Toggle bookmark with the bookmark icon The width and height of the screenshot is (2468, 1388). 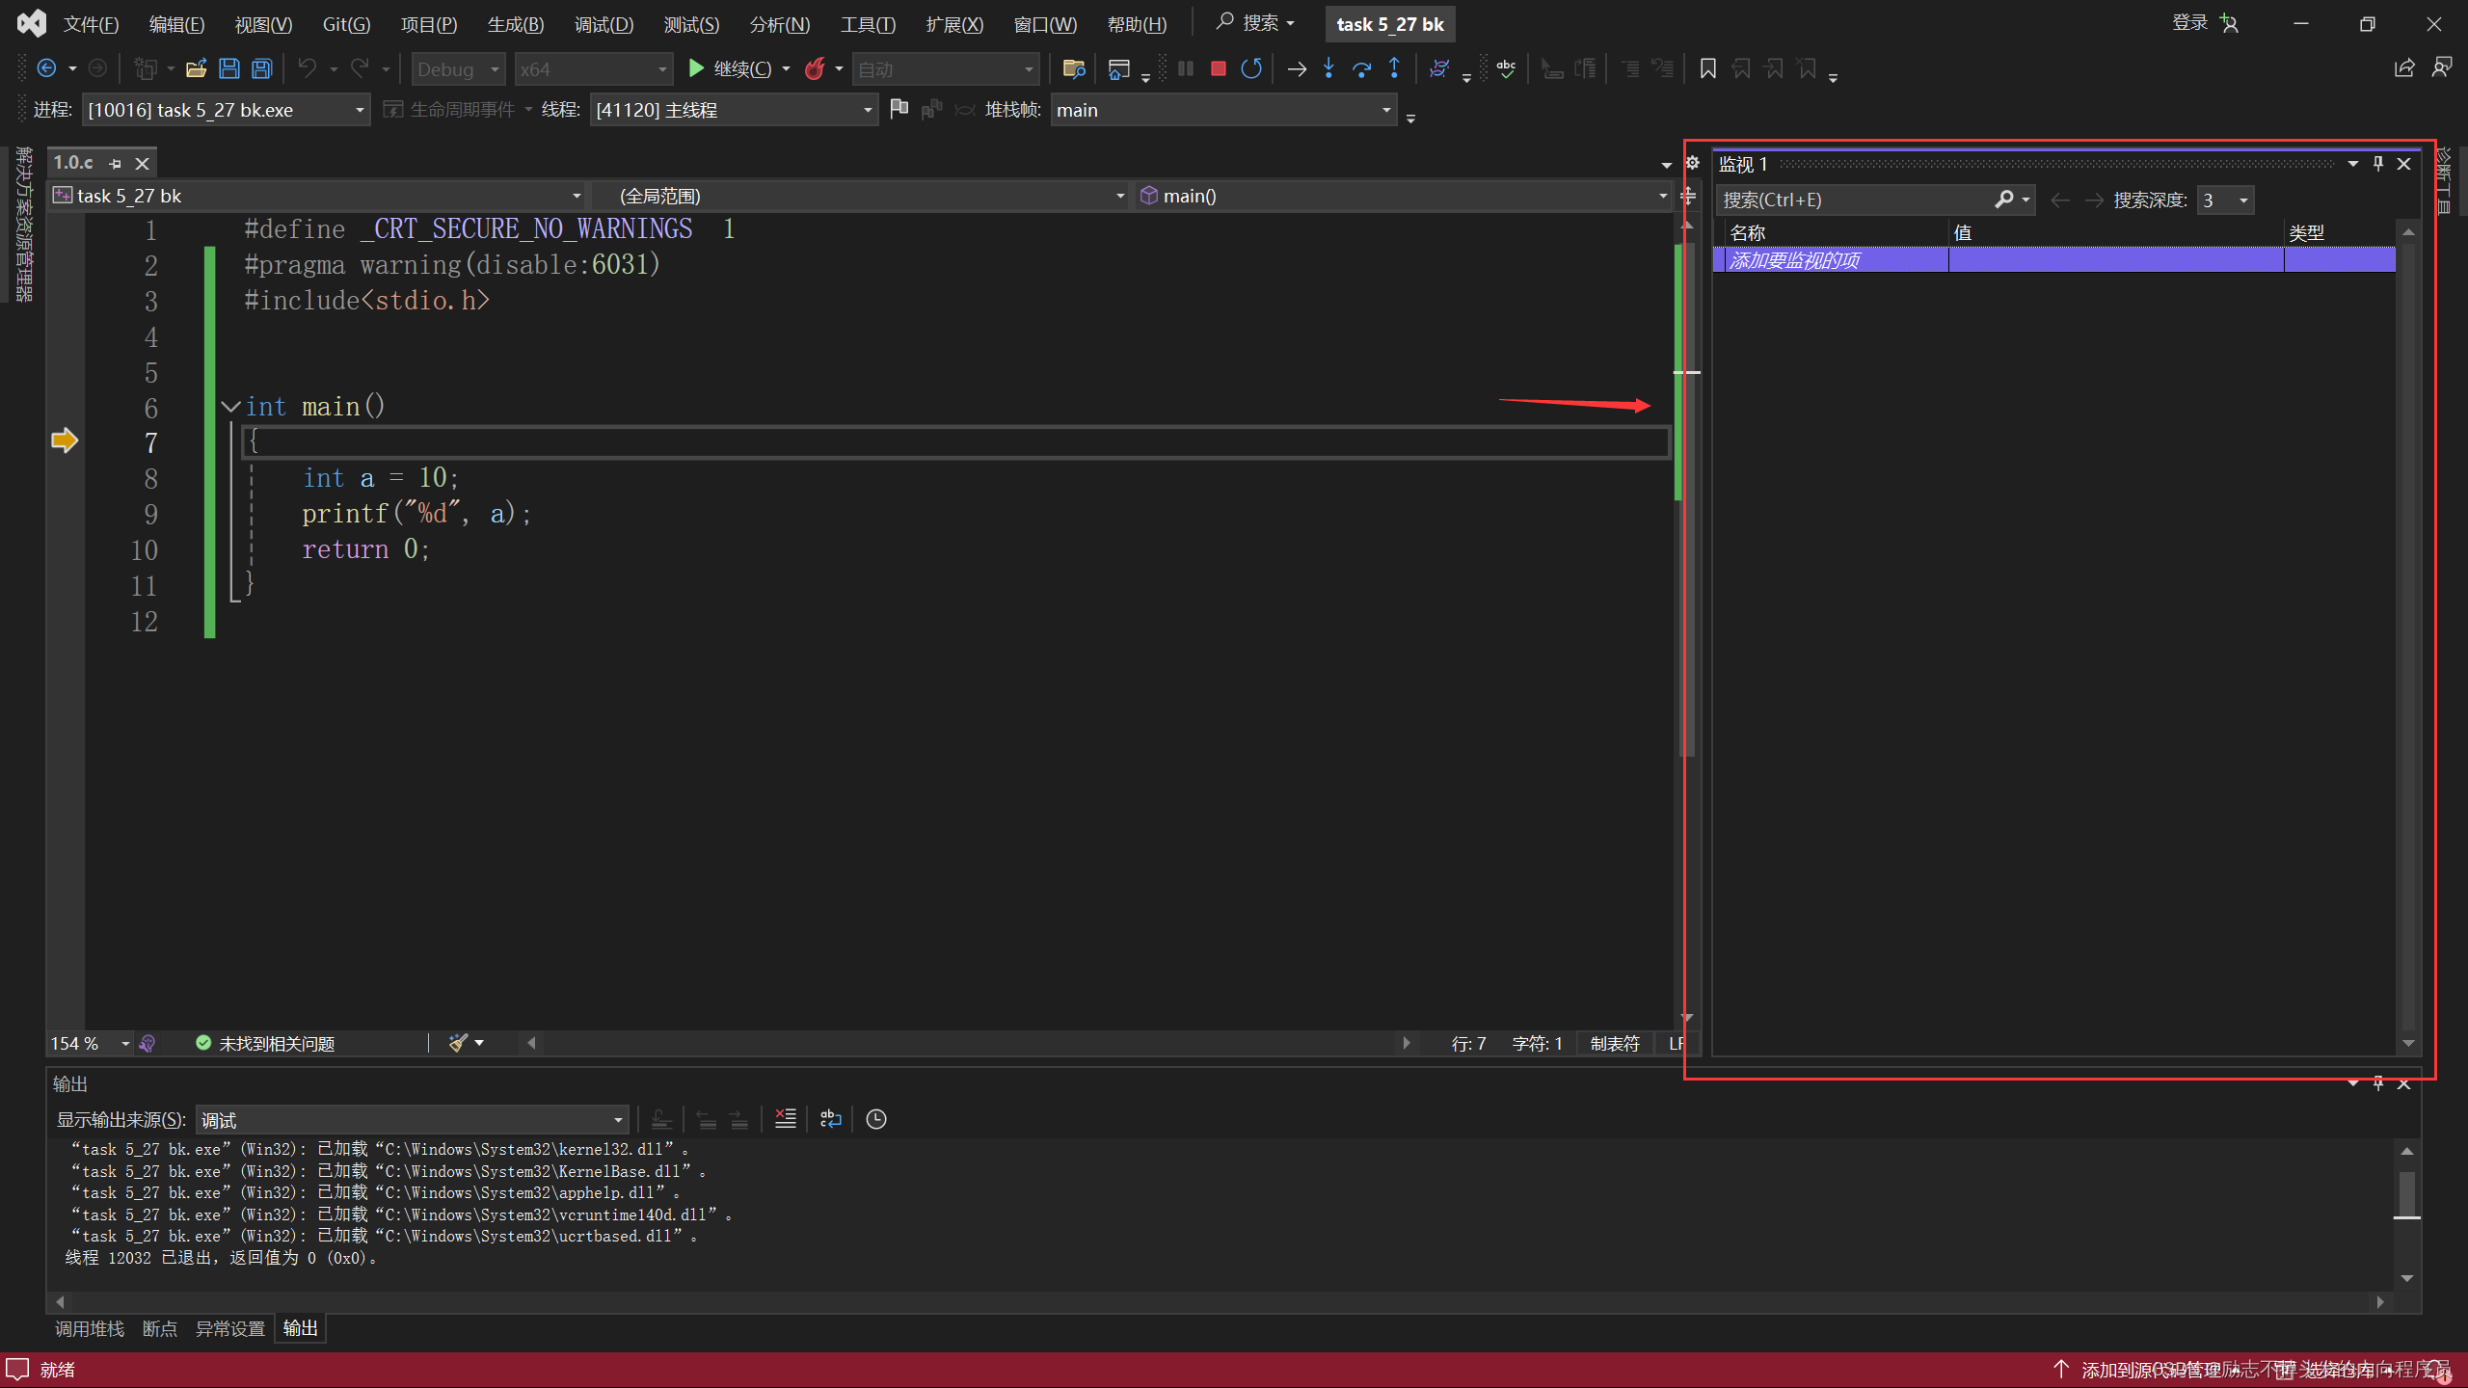pyautogui.click(x=1707, y=68)
